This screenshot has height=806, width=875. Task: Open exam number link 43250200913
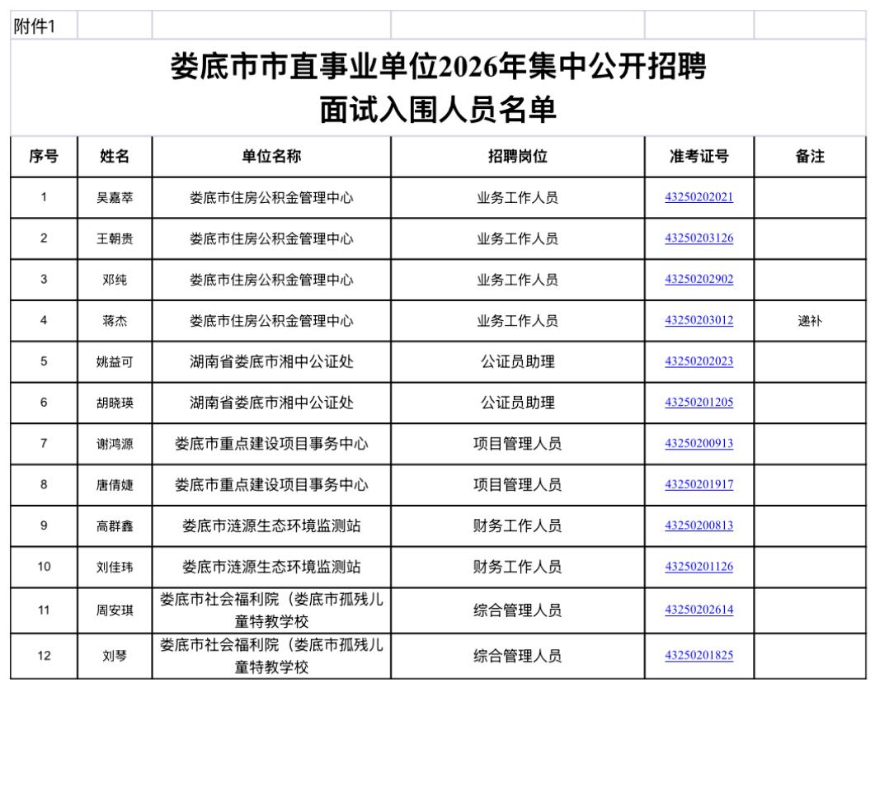coord(699,443)
